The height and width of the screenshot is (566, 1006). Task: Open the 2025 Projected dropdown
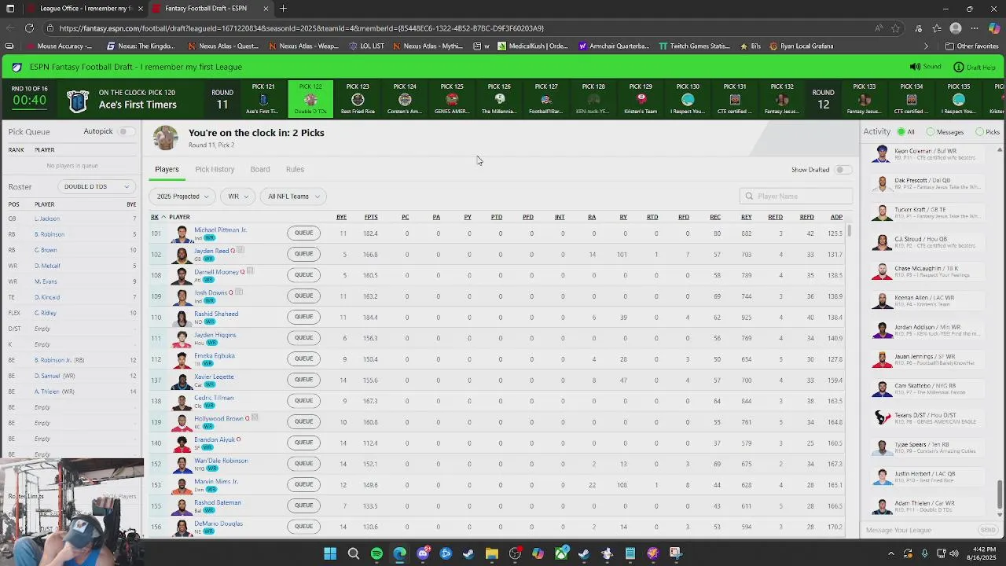[182, 197]
